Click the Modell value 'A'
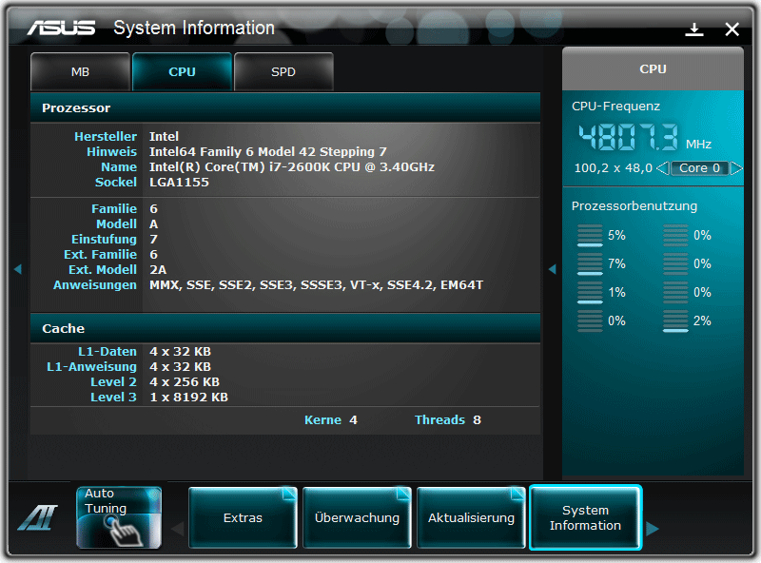Viewport: 761px width, 563px height. coord(153,224)
